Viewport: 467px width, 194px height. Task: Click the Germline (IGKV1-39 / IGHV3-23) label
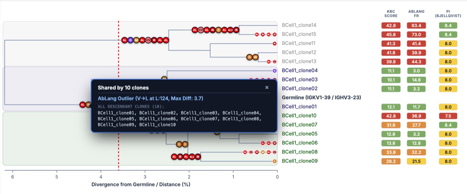pyautogui.click(x=321, y=97)
